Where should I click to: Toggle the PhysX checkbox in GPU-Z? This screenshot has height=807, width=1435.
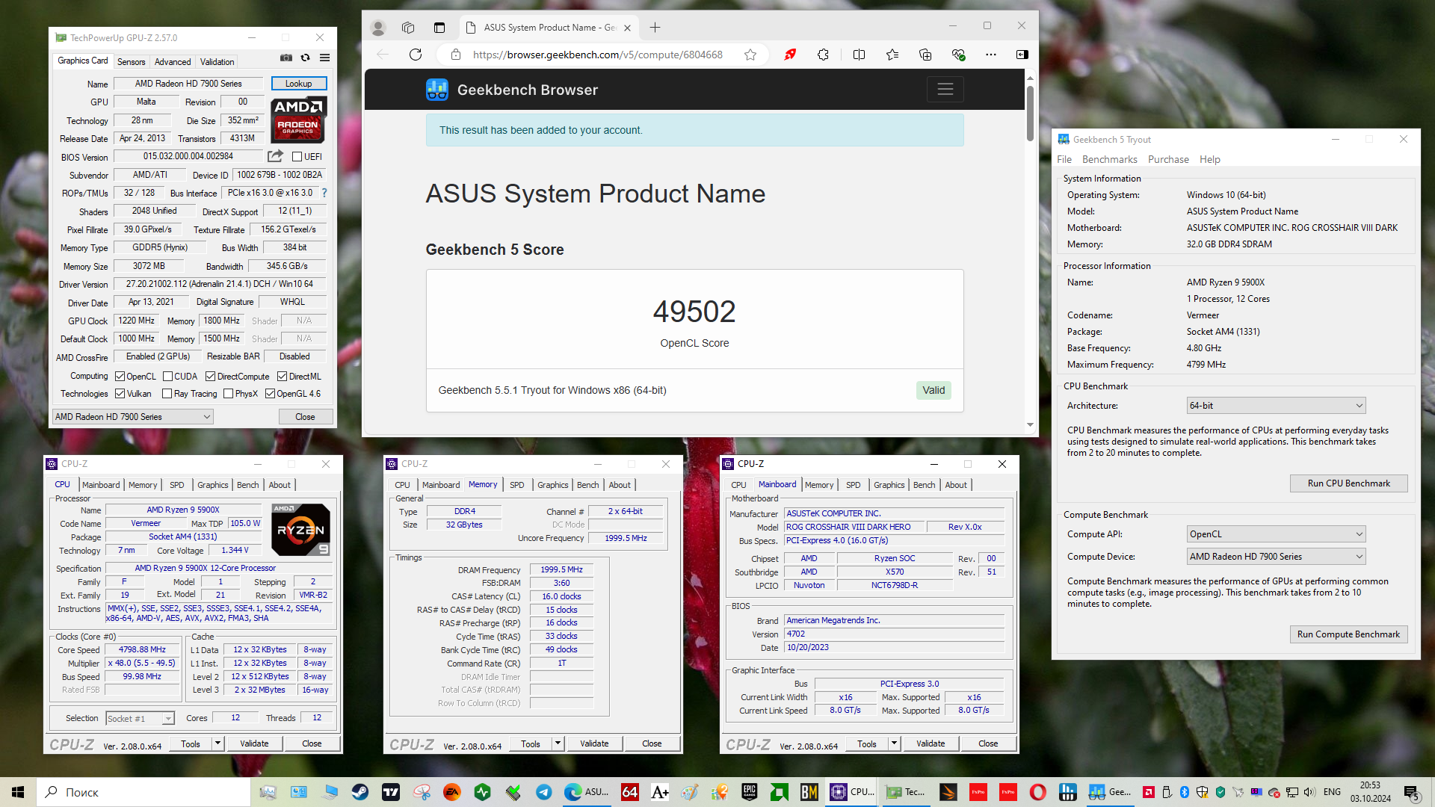(228, 394)
